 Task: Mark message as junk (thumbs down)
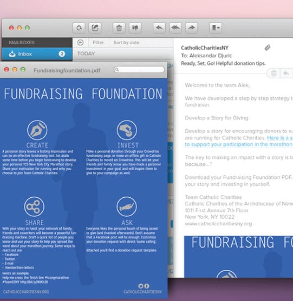135,28
